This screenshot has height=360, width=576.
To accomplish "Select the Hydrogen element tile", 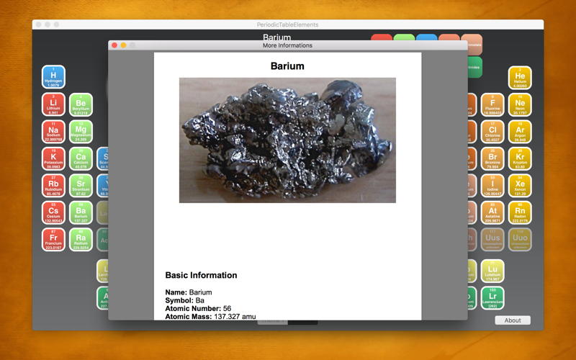I will [x=53, y=77].
